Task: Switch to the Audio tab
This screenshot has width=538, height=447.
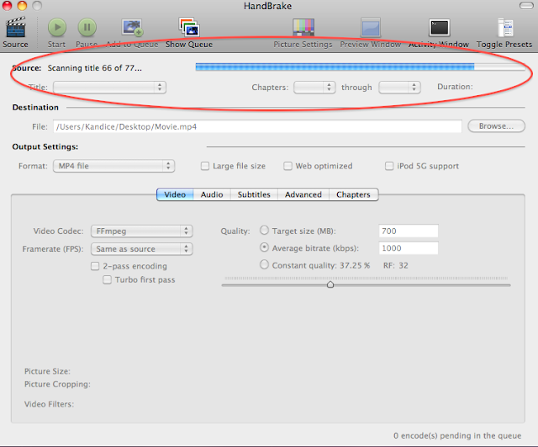Action: 212,194
